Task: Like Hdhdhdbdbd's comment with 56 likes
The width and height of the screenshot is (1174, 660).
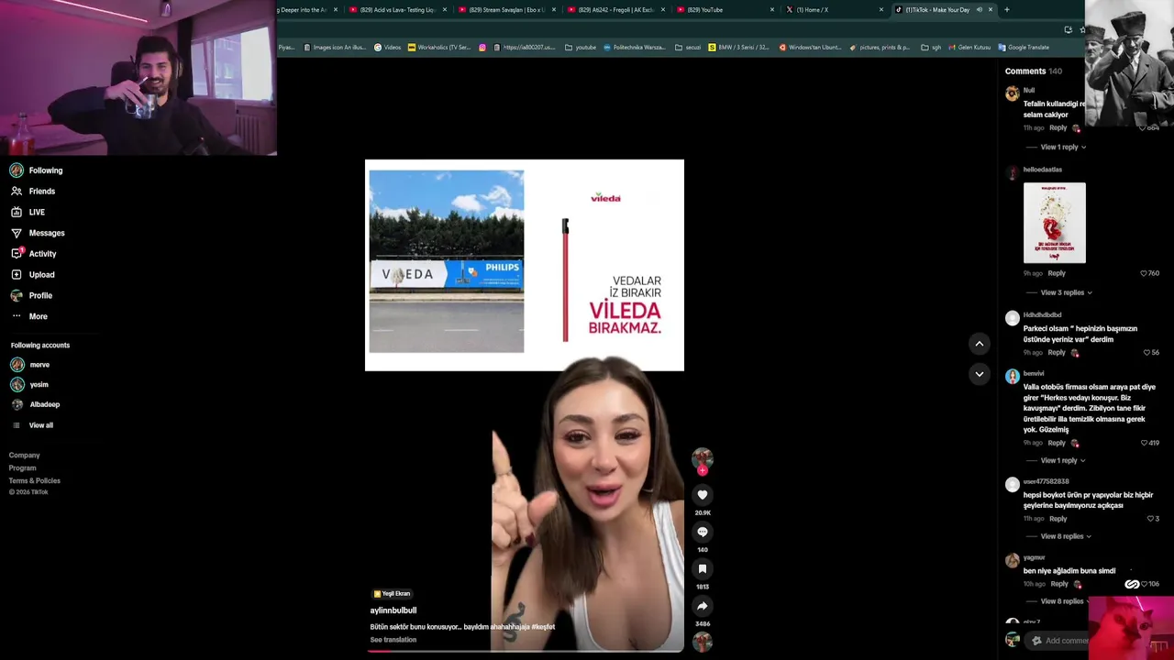Action: click(1151, 353)
